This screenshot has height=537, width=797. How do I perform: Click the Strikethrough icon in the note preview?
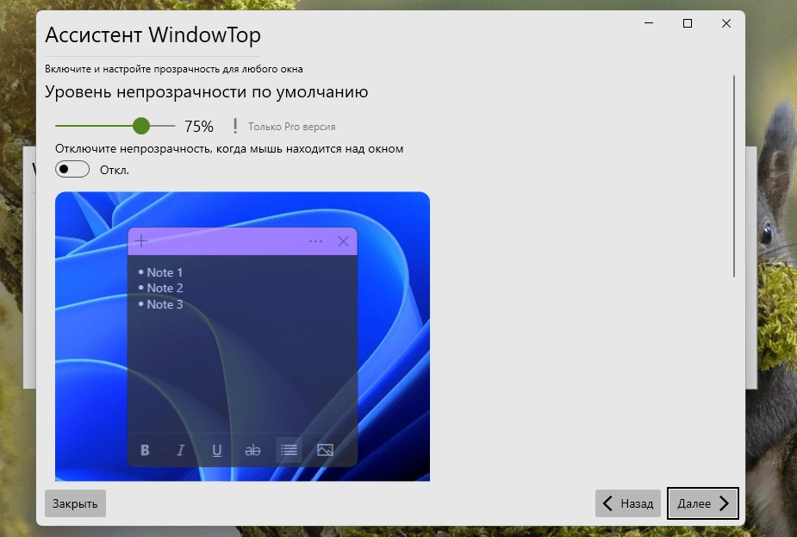point(252,450)
